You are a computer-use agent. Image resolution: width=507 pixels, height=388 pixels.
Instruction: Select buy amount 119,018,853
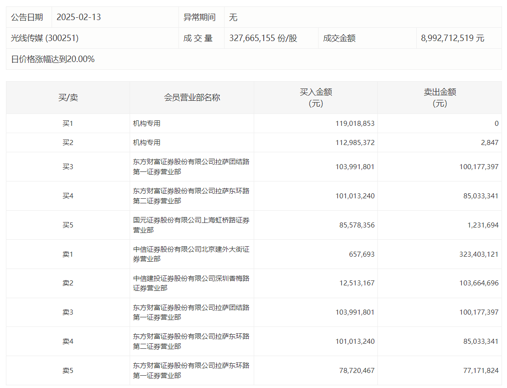(x=355, y=124)
